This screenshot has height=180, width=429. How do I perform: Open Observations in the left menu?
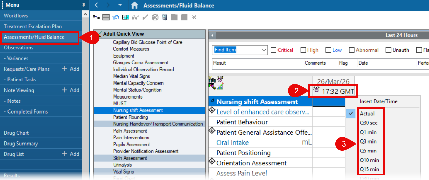point(19,48)
